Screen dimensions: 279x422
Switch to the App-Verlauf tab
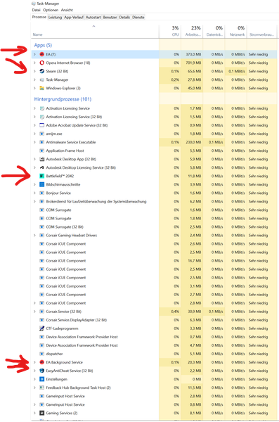point(74,17)
